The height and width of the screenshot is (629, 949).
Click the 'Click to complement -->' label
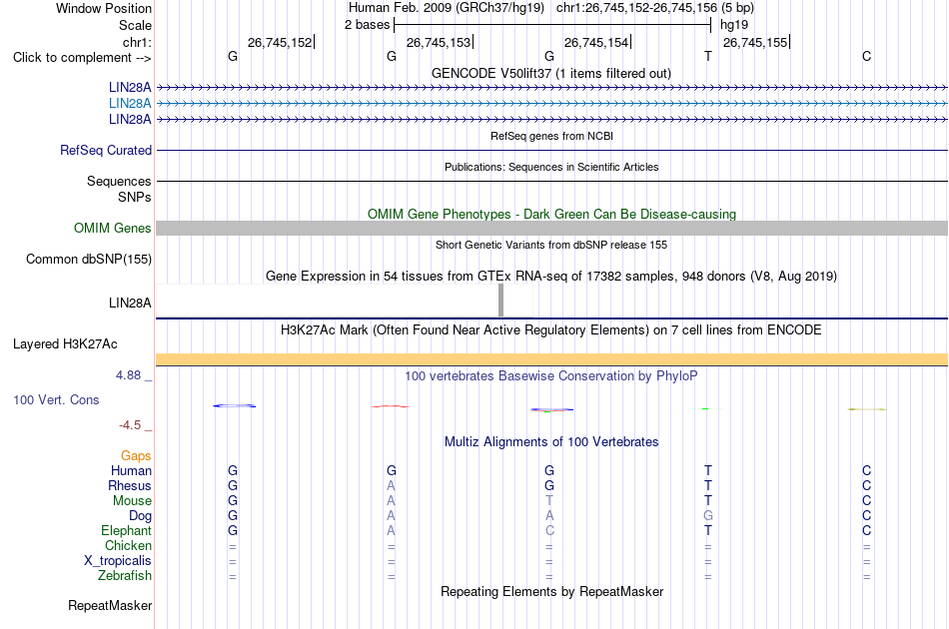coord(82,58)
